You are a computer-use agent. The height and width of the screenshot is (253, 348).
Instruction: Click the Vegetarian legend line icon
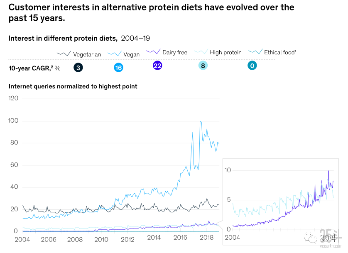coord(64,54)
